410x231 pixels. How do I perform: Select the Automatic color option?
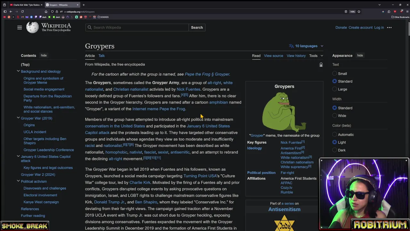point(335,134)
